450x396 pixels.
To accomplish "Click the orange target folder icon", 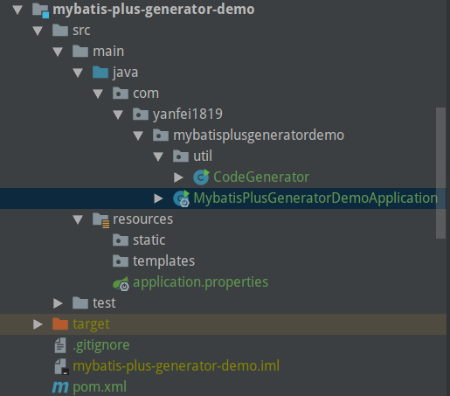I will [x=60, y=324].
